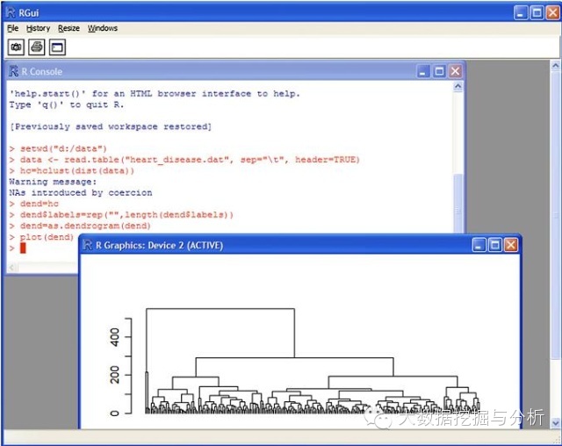Click the help.start() HTML browser line

(155, 94)
